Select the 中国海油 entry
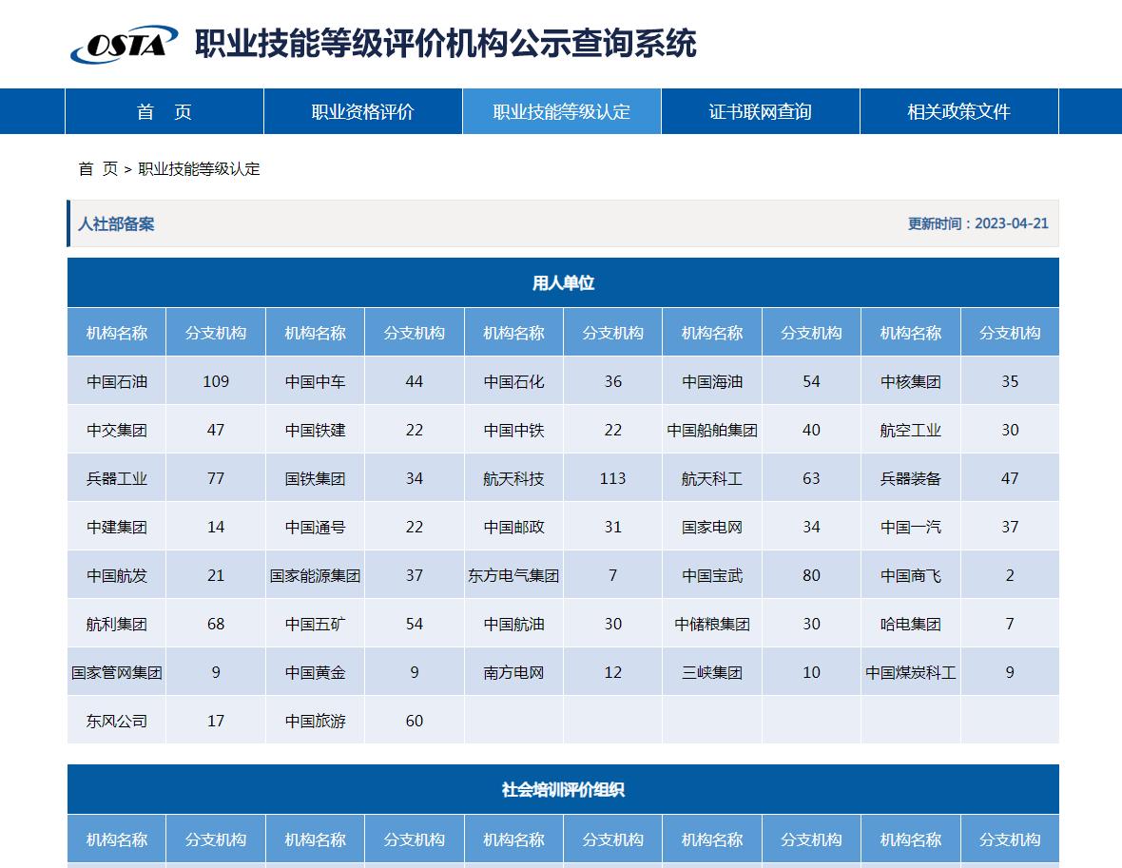Viewport: 1122px width, 868px height. [712, 380]
